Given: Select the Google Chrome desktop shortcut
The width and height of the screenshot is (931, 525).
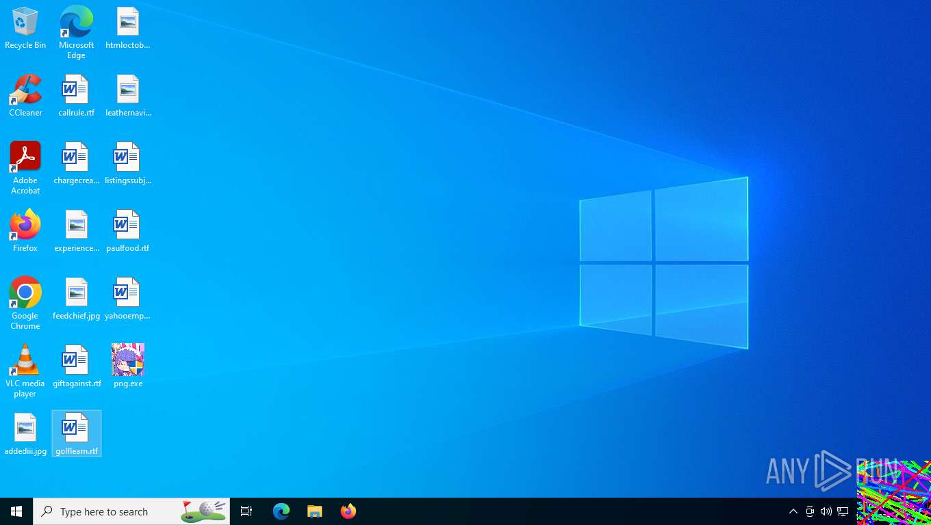Looking at the screenshot, I should point(25,304).
